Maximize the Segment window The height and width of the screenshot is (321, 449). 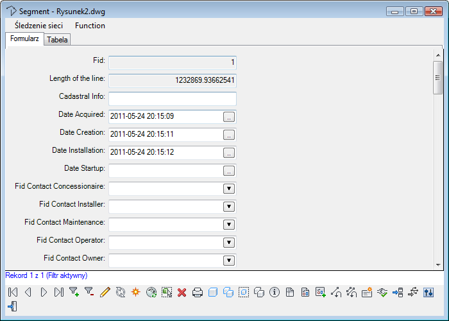pos(414,12)
